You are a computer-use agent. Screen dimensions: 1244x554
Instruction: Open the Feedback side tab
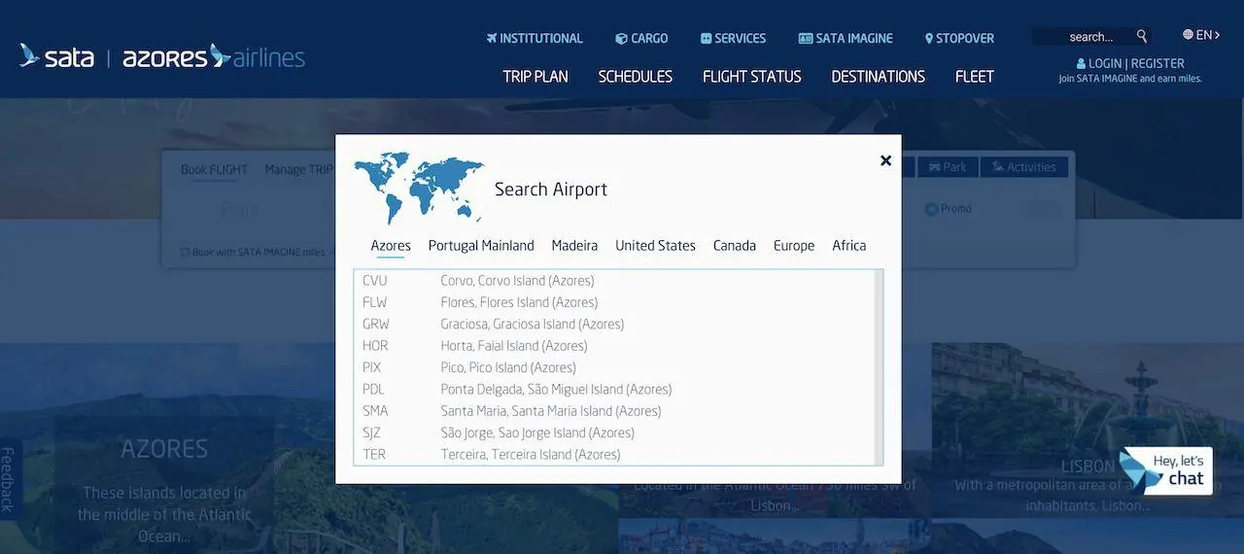(8, 479)
